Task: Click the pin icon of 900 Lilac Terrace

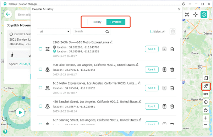Action: [x=48, y=69]
